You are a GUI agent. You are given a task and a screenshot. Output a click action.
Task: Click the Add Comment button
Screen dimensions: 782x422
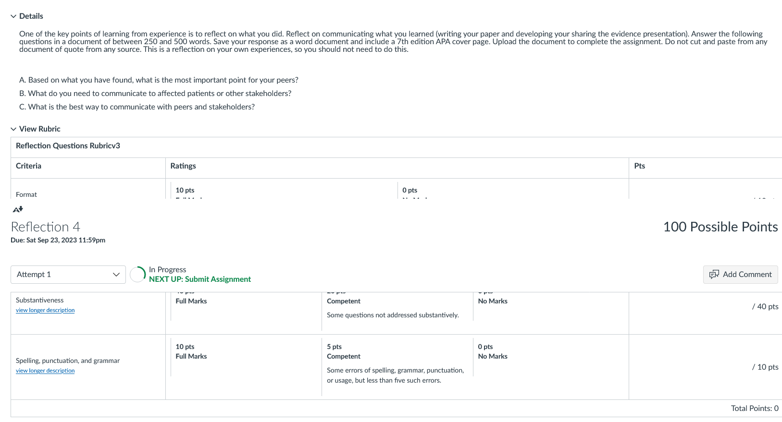point(740,275)
